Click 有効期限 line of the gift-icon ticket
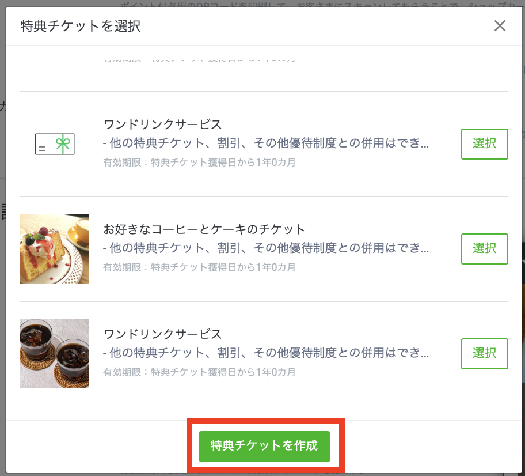Screen dimensions: 525x476 click(x=199, y=163)
